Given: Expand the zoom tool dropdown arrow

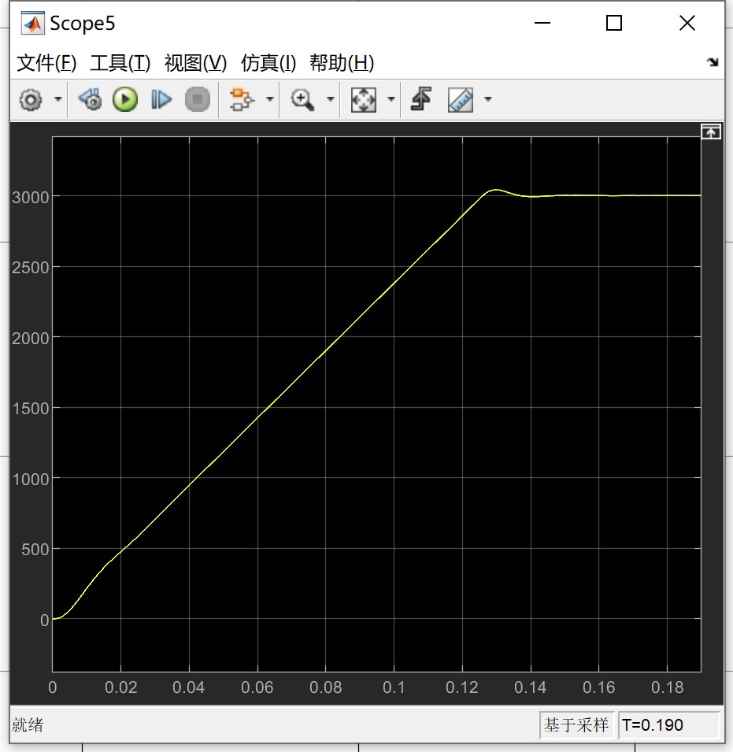Looking at the screenshot, I should (x=331, y=100).
